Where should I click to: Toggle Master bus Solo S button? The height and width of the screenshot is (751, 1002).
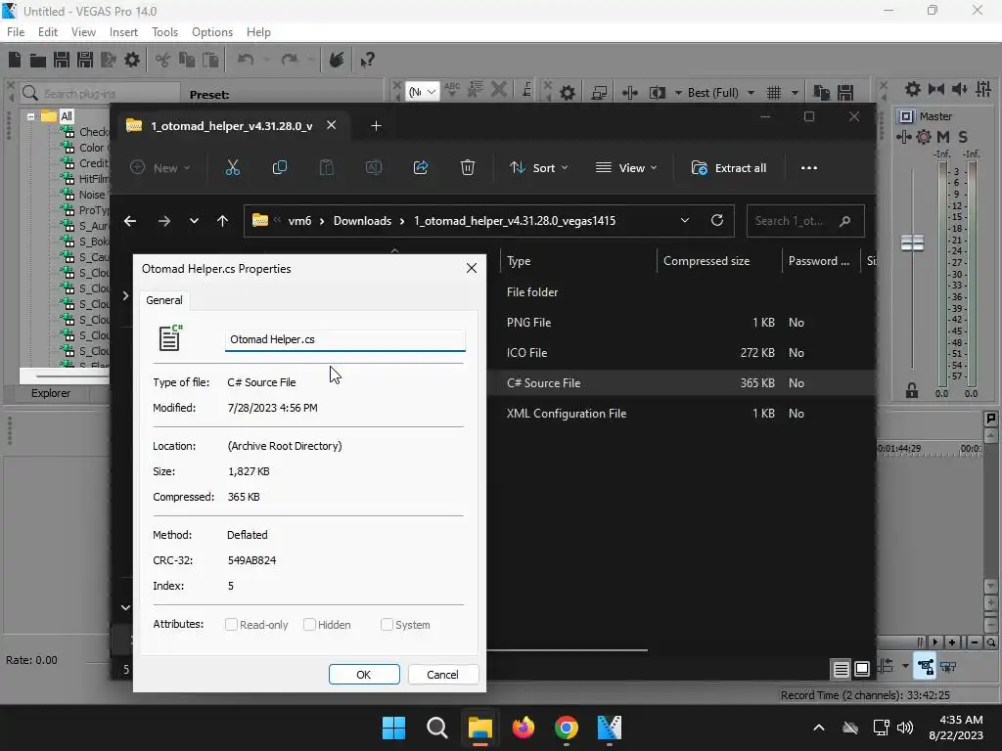pos(963,137)
